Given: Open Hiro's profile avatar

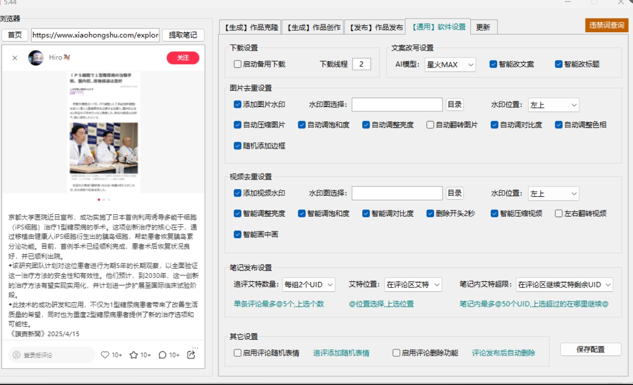Looking at the screenshot, I should click(36, 58).
